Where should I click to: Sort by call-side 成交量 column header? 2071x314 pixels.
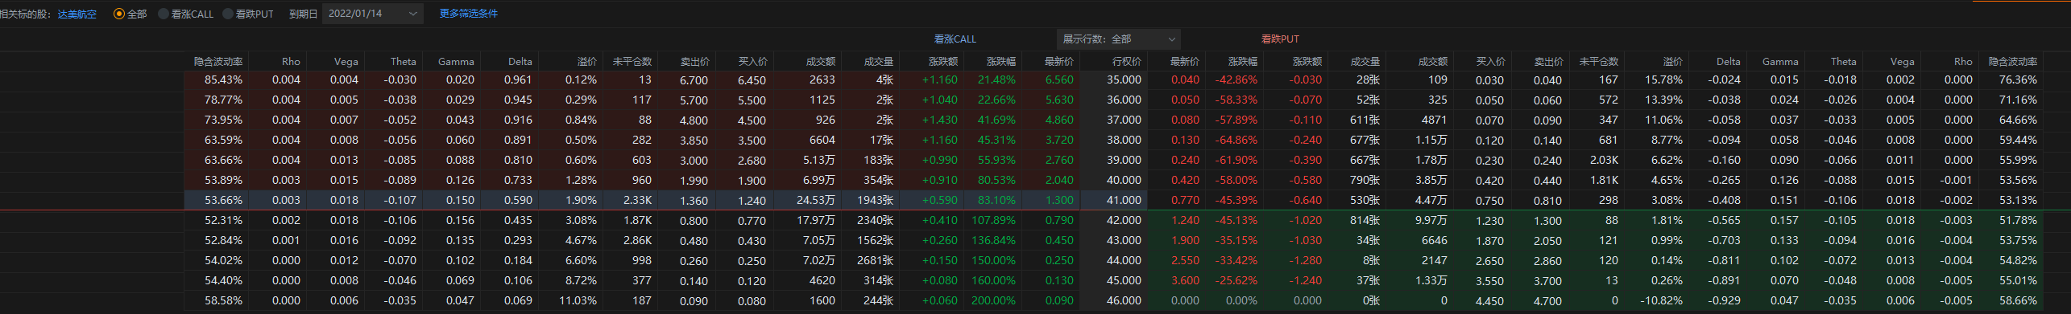coord(879,61)
